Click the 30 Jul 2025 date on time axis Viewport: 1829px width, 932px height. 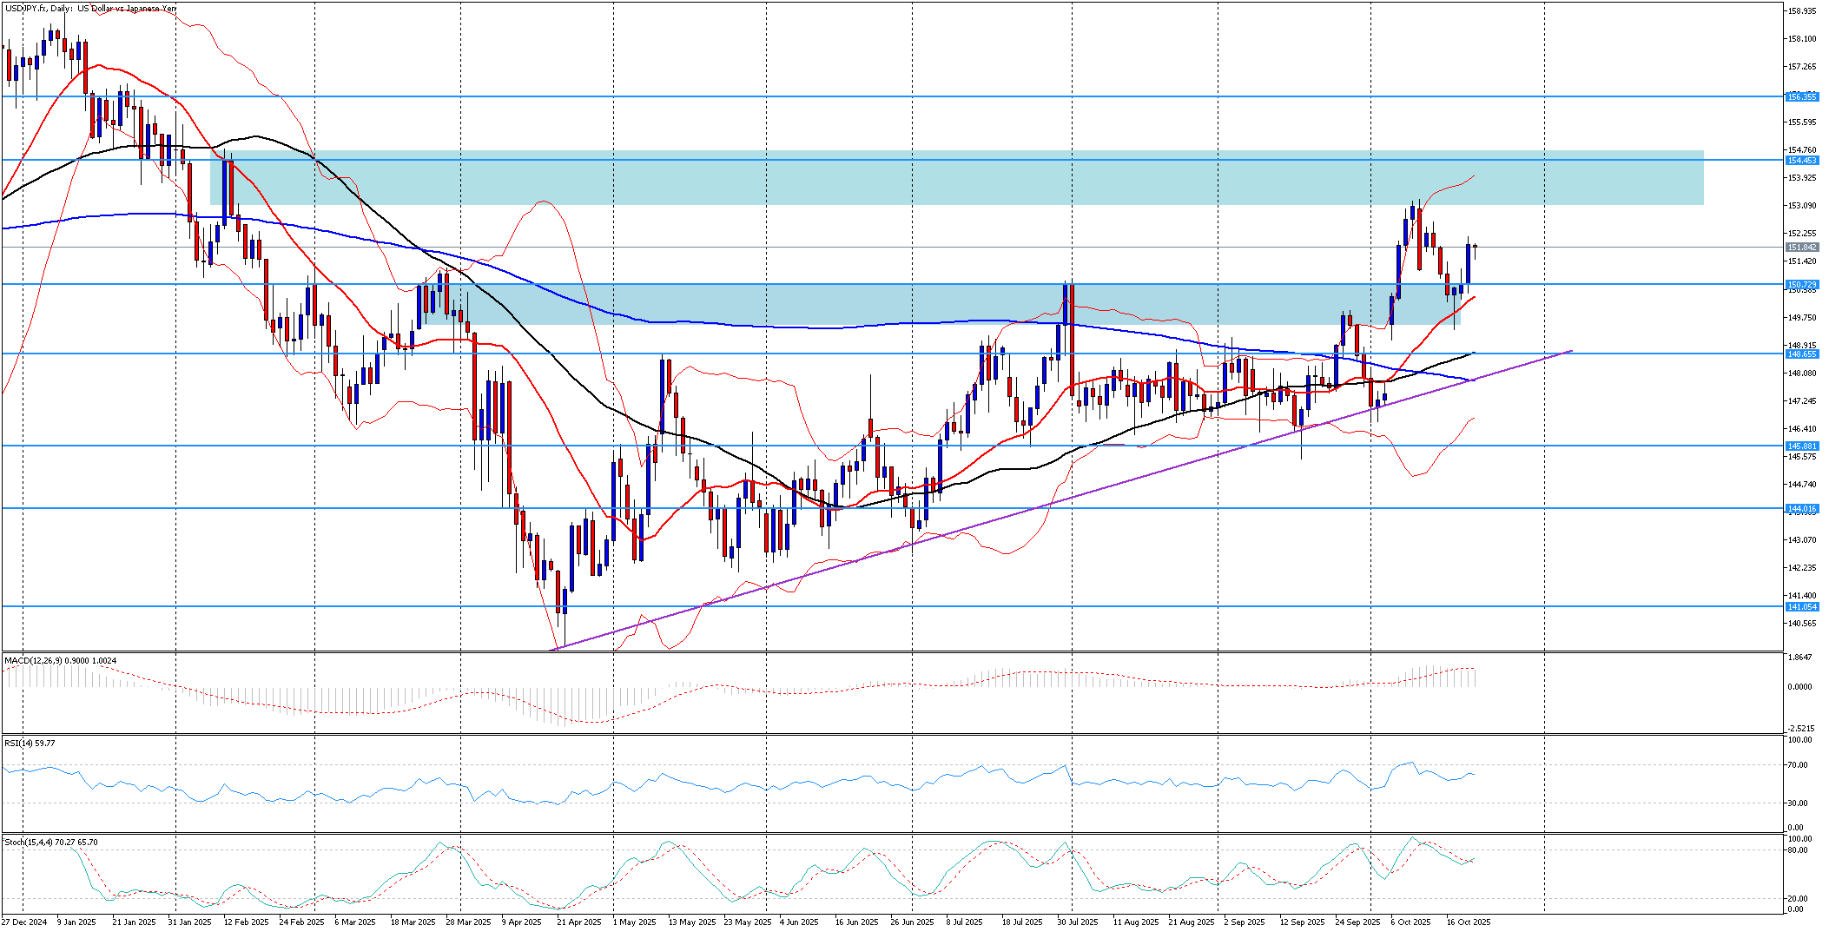1077,922
